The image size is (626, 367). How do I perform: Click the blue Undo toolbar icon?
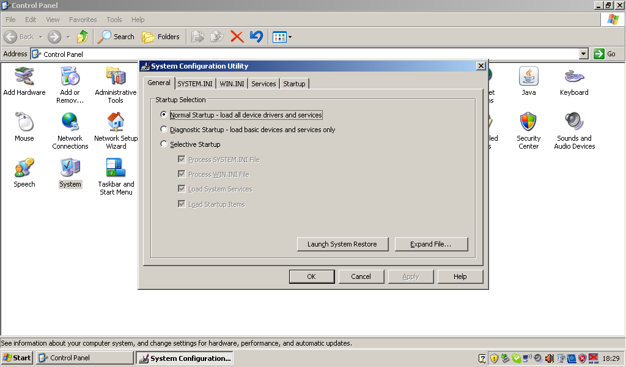(256, 37)
